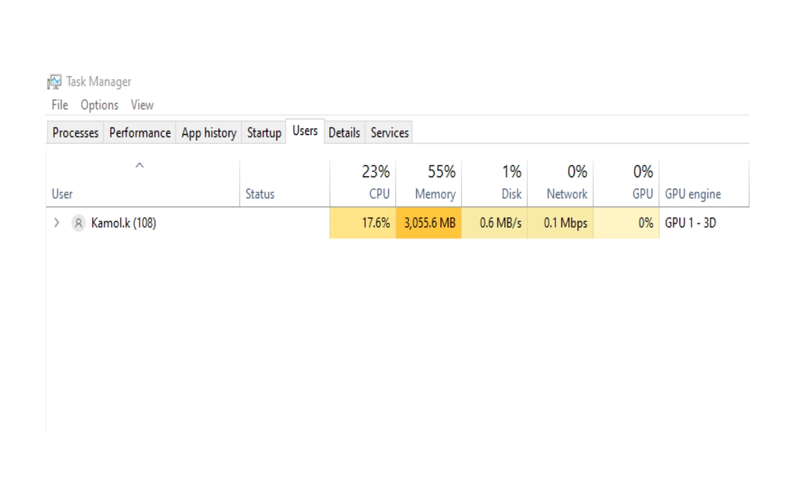Screen dimensions: 795x497
Task: Sort by the Memory column header
Action: (x=429, y=183)
